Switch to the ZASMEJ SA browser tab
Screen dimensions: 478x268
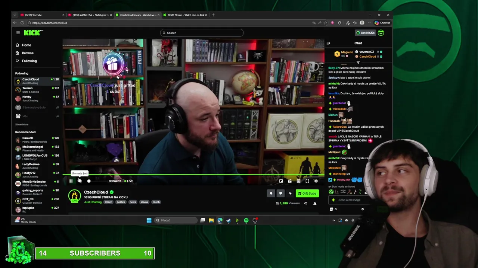pyautogui.click(x=90, y=15)
